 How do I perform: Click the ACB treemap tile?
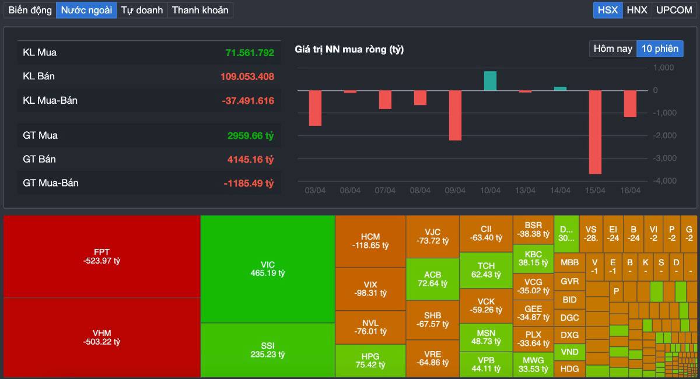(x=432, y=279)
